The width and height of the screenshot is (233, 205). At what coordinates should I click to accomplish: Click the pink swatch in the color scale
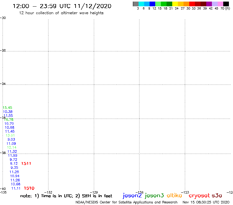pos(220,4)
